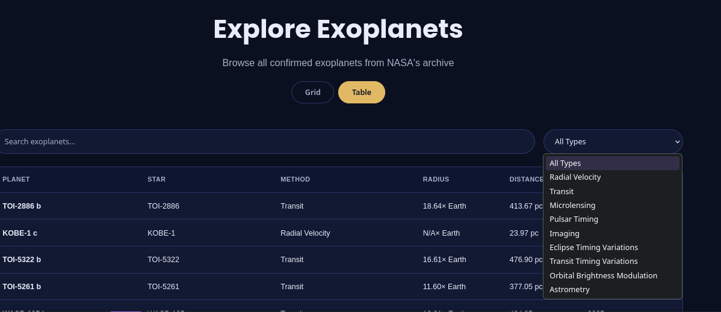Pick Orbital Brightness Modulation option
721x312 pixels.
(x=603, y=275)
